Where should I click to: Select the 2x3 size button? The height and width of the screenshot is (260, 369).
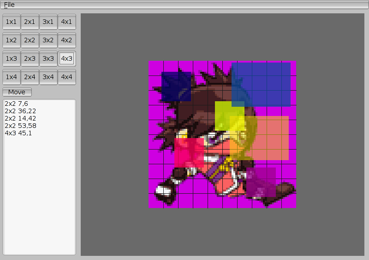point(30,58)
